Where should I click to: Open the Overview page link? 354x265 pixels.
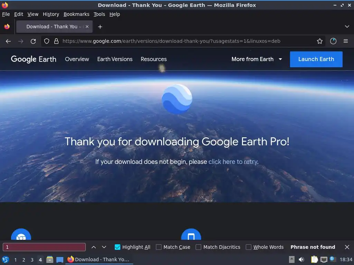coord(77,59)
